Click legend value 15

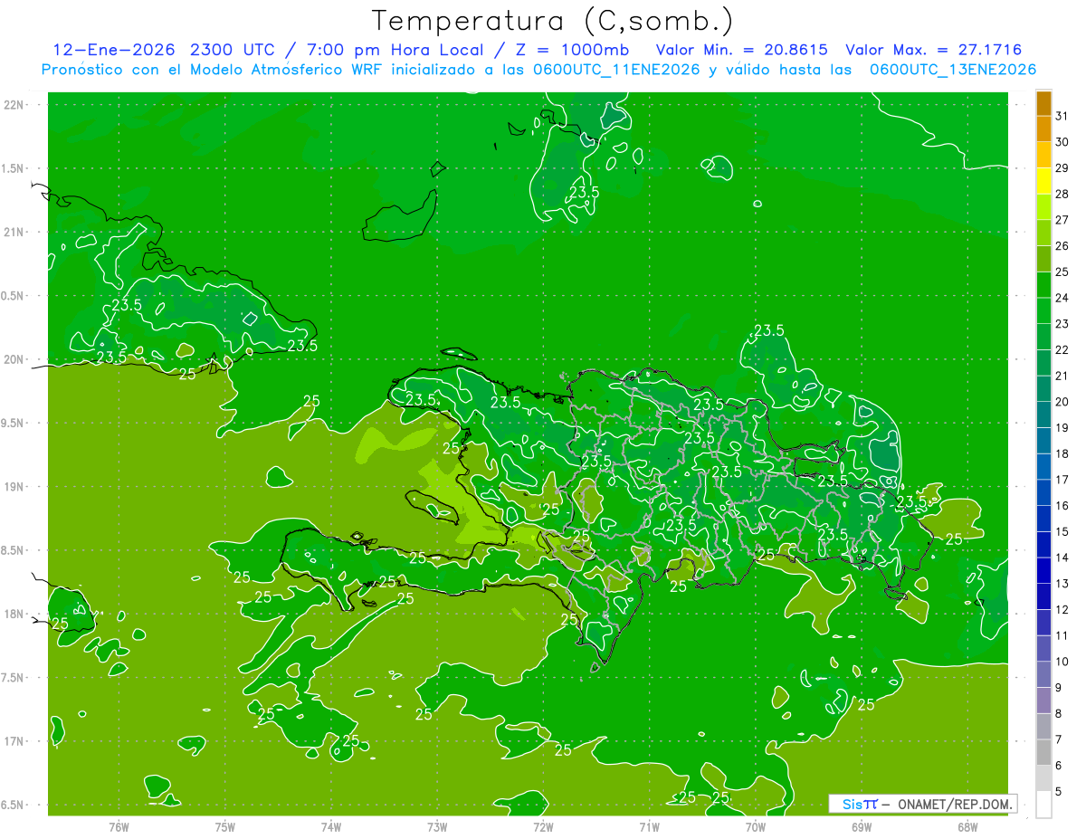pos(1062,531)
